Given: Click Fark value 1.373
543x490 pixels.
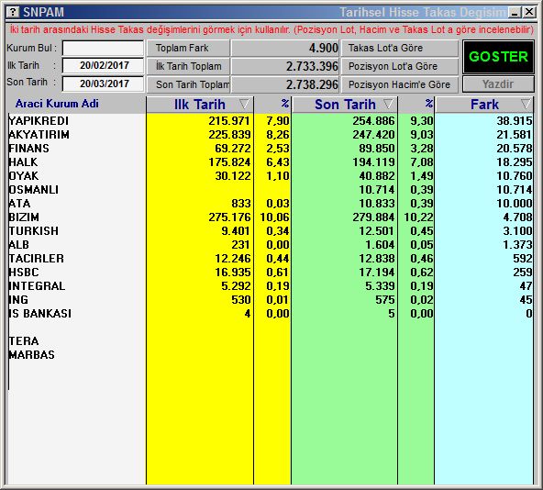Looking at the screenshot, I should coord(517,245).
